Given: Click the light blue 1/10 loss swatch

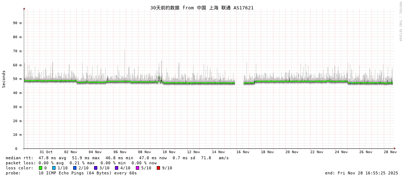Looking at the screenshot, I should [54, 168].
